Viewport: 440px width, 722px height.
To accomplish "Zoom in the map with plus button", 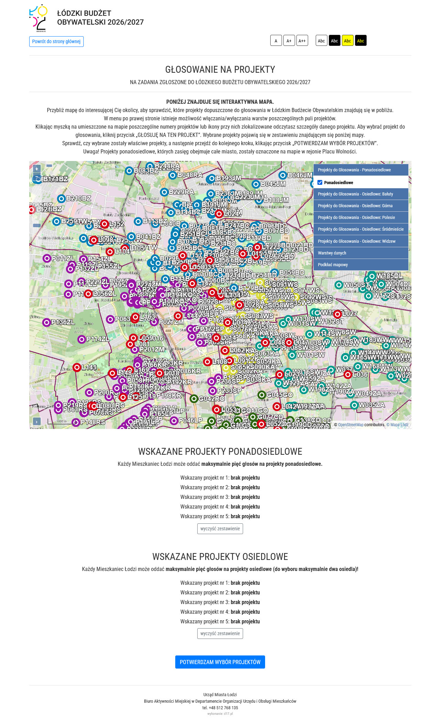I will click(x=37, y=169).
